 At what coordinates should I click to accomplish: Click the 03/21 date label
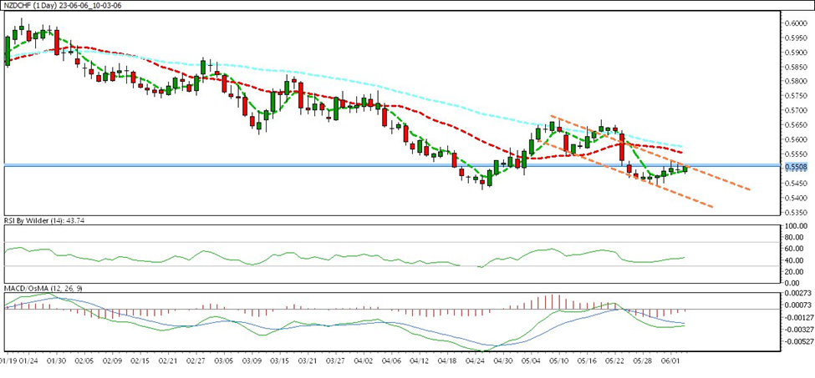coord(308,359)
